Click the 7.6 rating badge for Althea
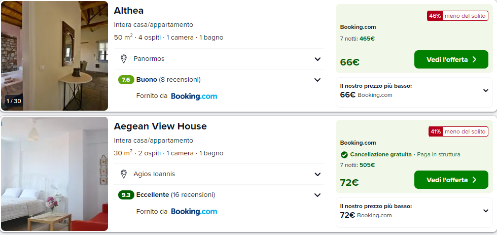The width and height of the screenshot is (497, 235). (x=126, y=80)
